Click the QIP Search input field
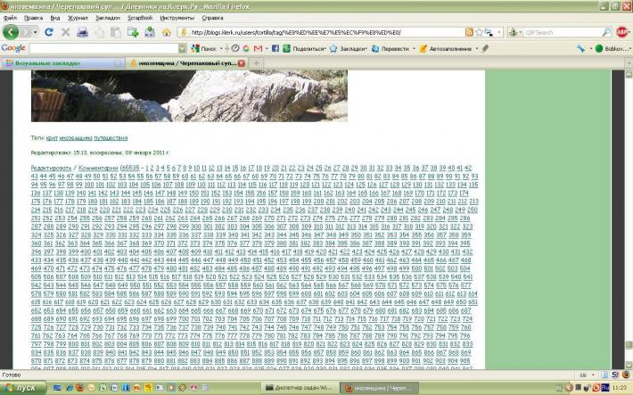This screenshot has width=633, height=395. [563, 32]
